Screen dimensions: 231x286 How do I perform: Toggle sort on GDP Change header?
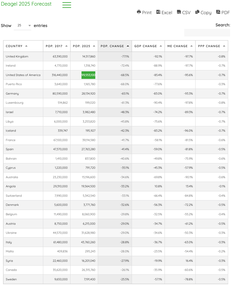(x=145, y=46)
